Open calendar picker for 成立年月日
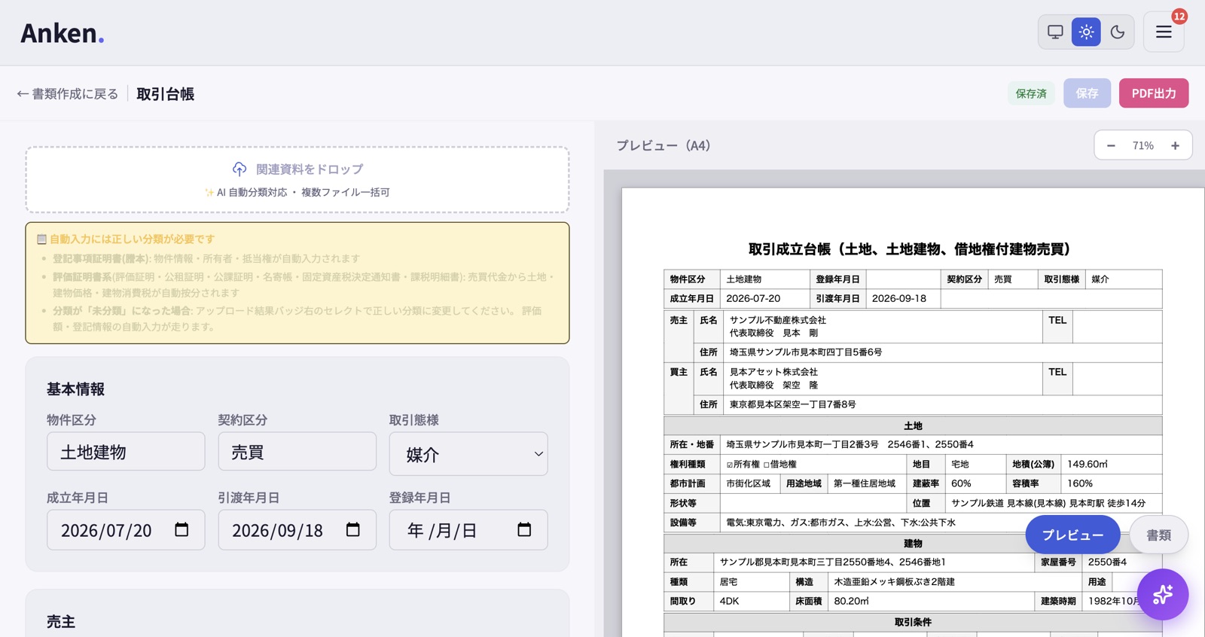The image size is (1205, 637). coord(182,529)
